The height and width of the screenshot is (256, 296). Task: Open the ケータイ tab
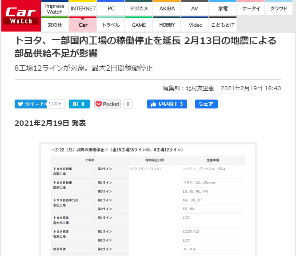[x=251, y=8]
